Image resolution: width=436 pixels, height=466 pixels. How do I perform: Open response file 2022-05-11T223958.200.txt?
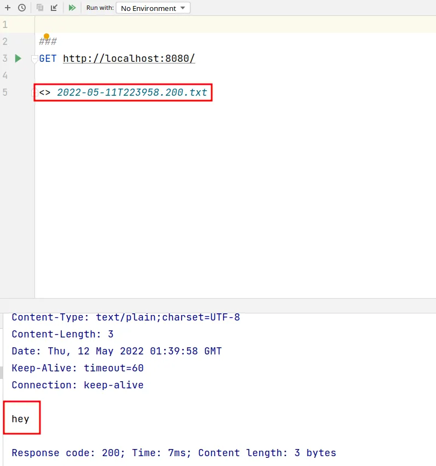pos(132,92)
